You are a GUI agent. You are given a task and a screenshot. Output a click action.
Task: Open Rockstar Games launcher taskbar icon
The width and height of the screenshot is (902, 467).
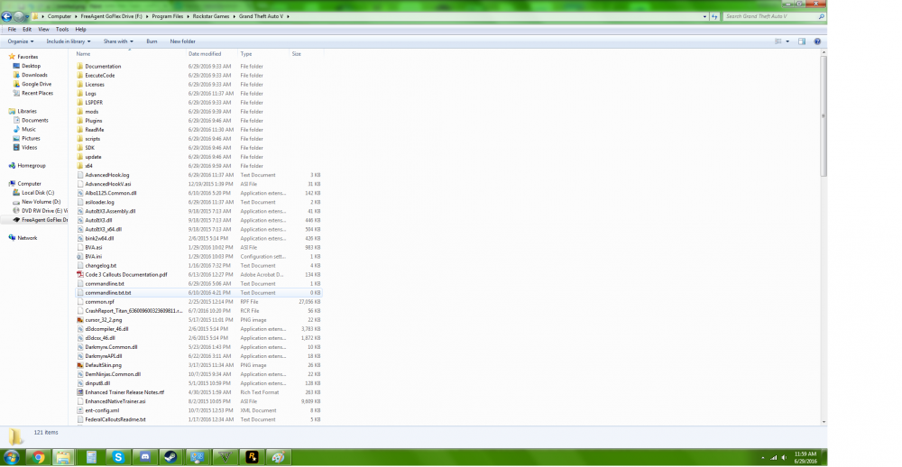tap(252, 457)
